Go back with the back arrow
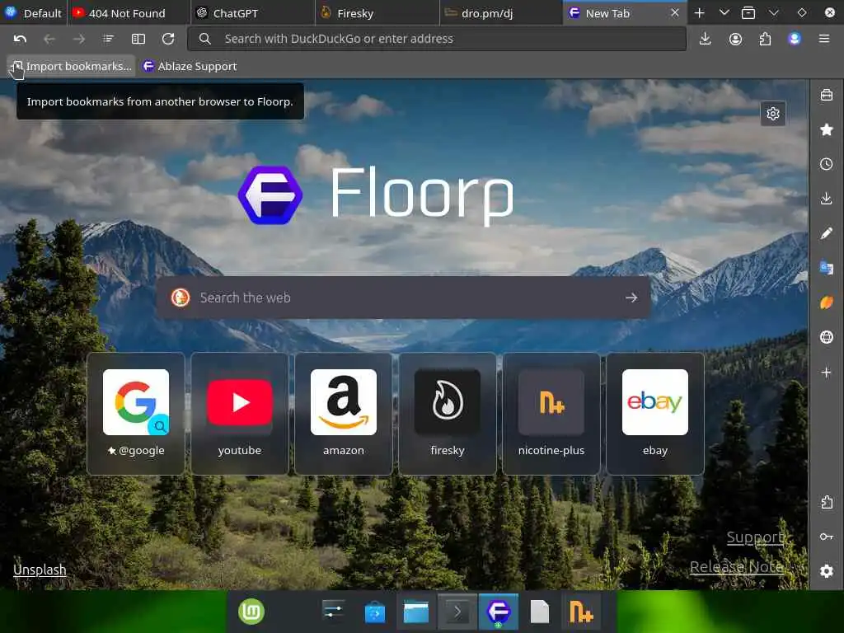This screenshot has width=844, height=633. pyautogui.click(x=49, y=39)
